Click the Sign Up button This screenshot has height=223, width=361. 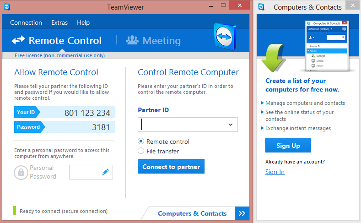click(288, 146)
